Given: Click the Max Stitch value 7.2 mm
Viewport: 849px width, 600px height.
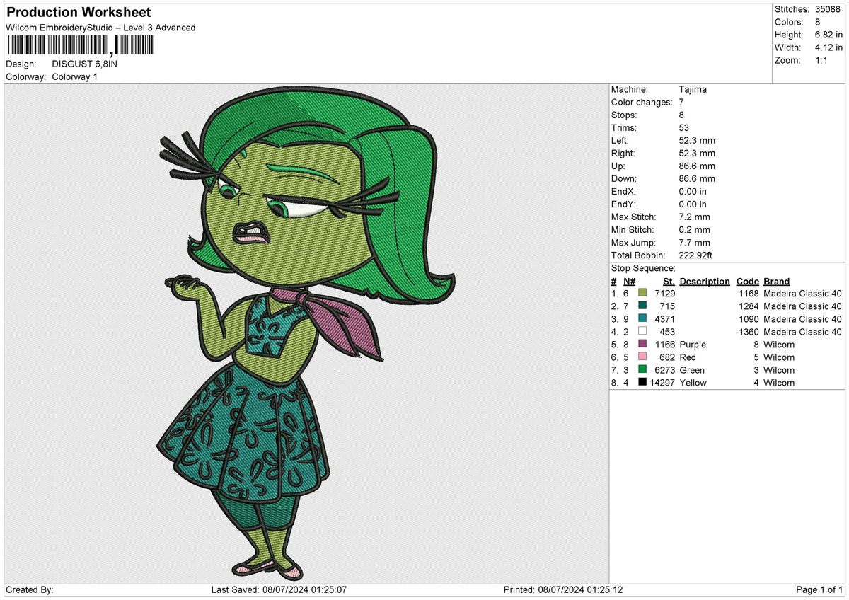Looking at the screenshot, I should click(x=694, y=217).
